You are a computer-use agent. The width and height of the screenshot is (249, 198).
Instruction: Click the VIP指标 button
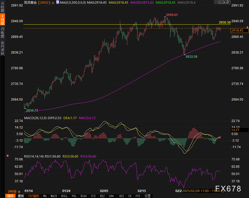click(x=34, y=196)
